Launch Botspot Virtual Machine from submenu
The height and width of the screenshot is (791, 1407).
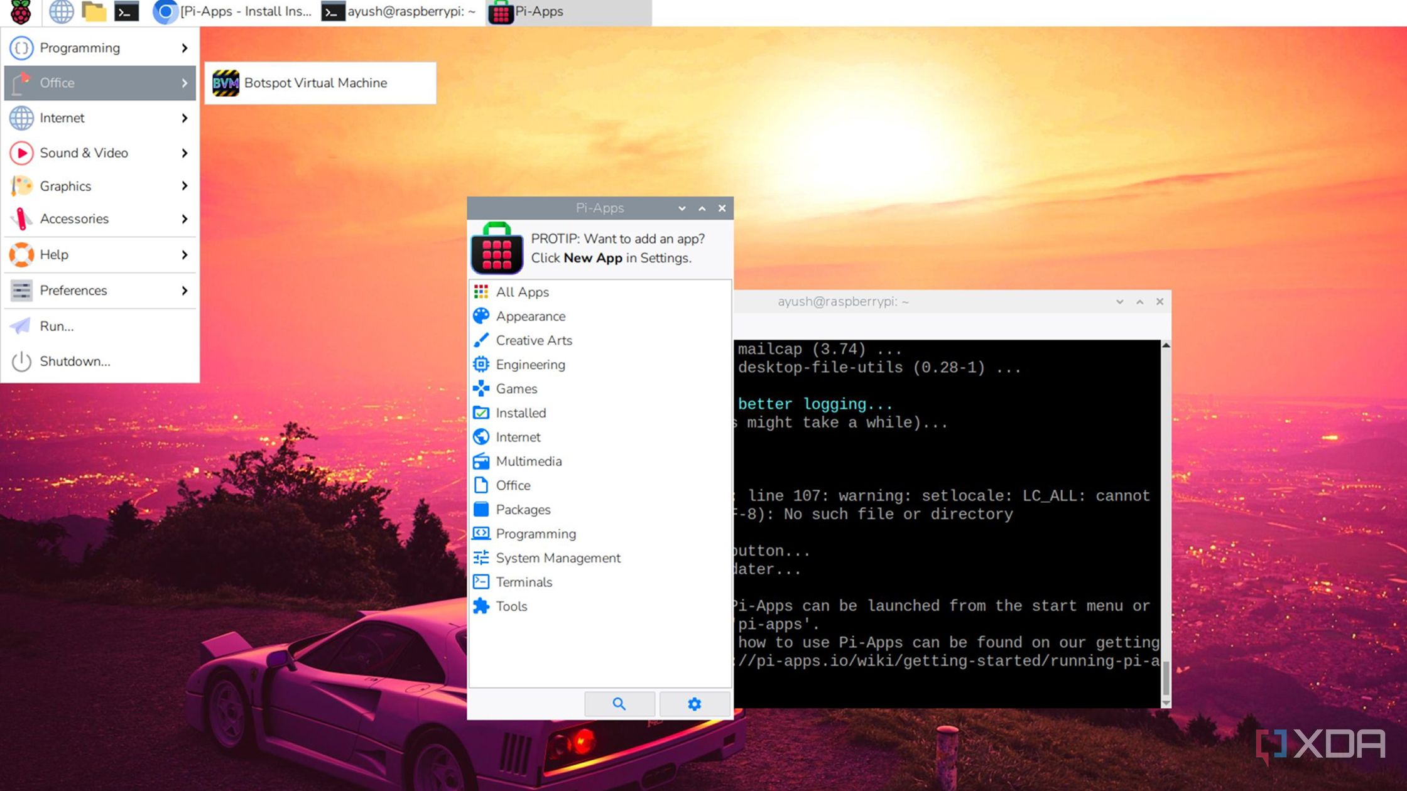coord(320,83)
